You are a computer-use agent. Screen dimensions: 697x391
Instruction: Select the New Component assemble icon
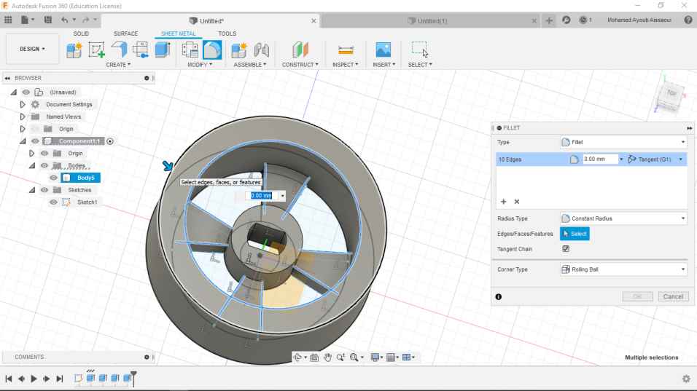click(x=238, y=50)
